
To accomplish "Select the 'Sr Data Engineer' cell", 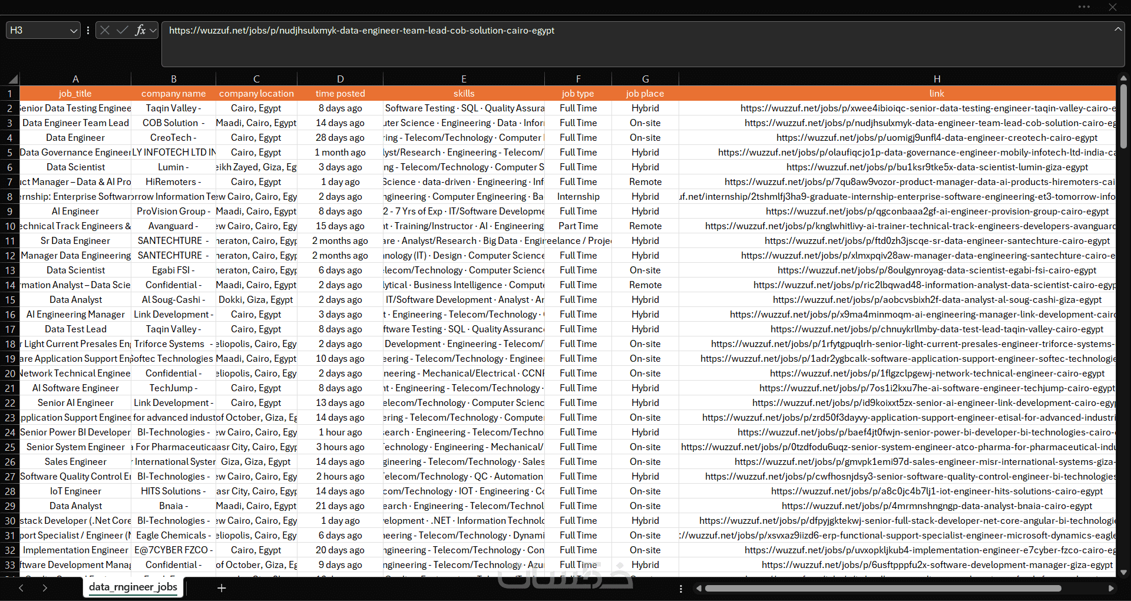I will (x=75, y=241).
